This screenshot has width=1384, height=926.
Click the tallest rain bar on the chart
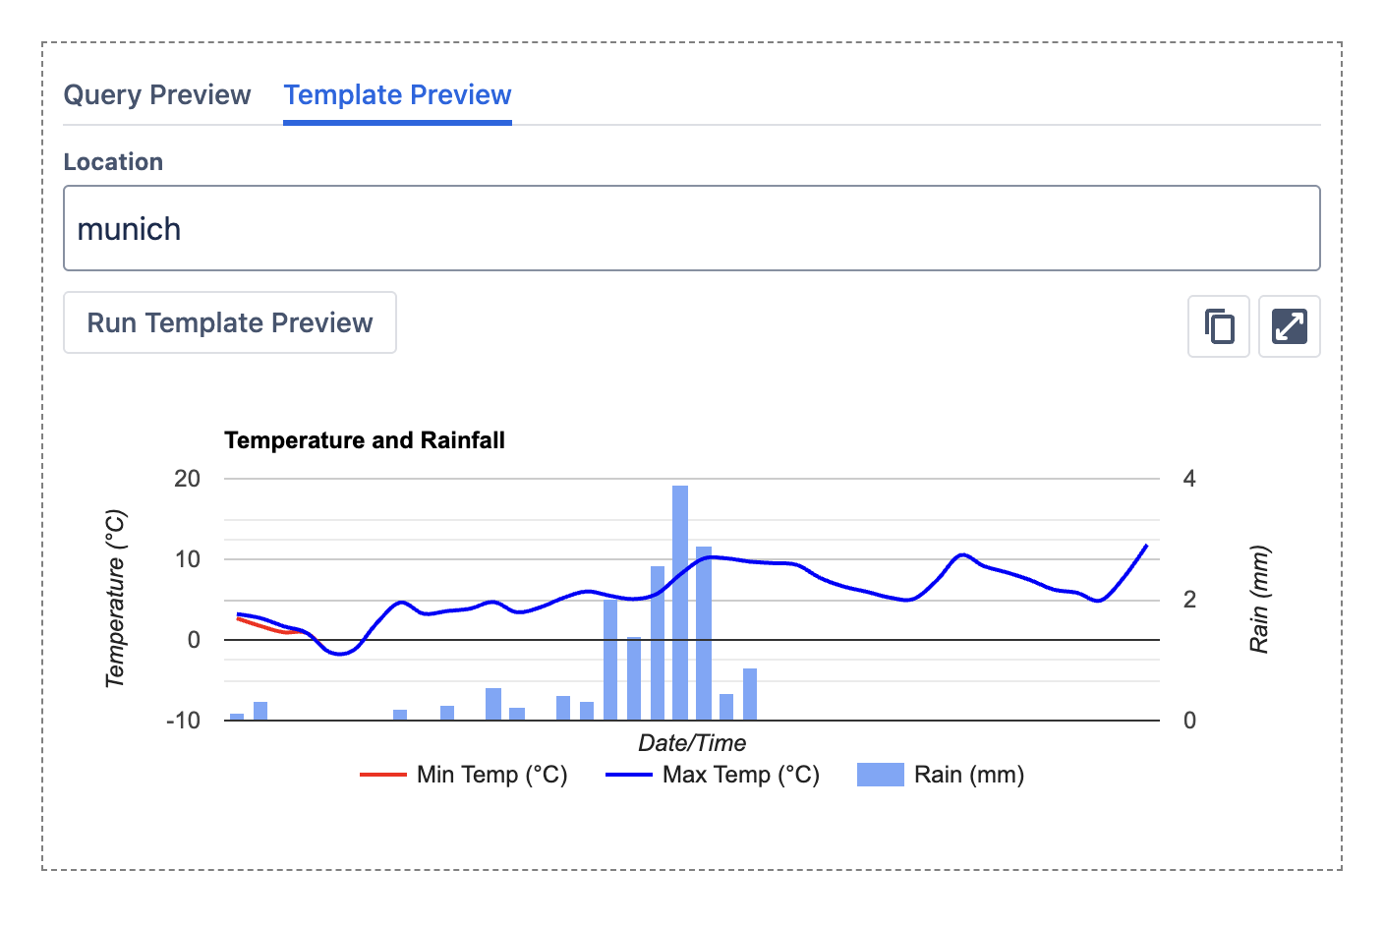679,600
